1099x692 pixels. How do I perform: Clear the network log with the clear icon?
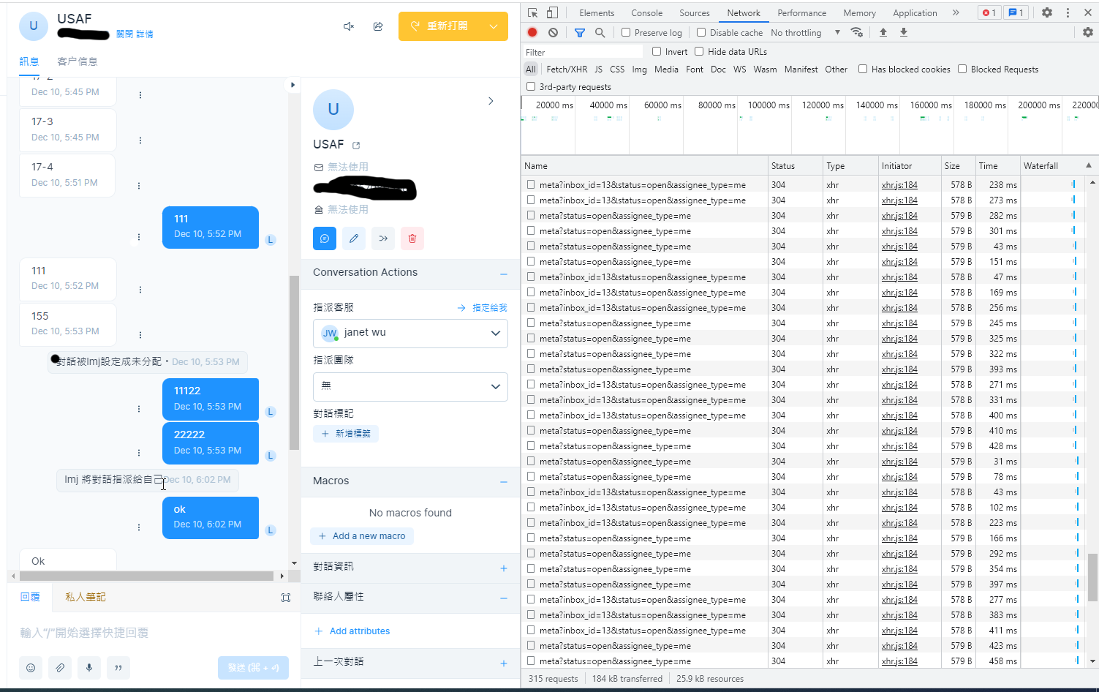[553, 32]
